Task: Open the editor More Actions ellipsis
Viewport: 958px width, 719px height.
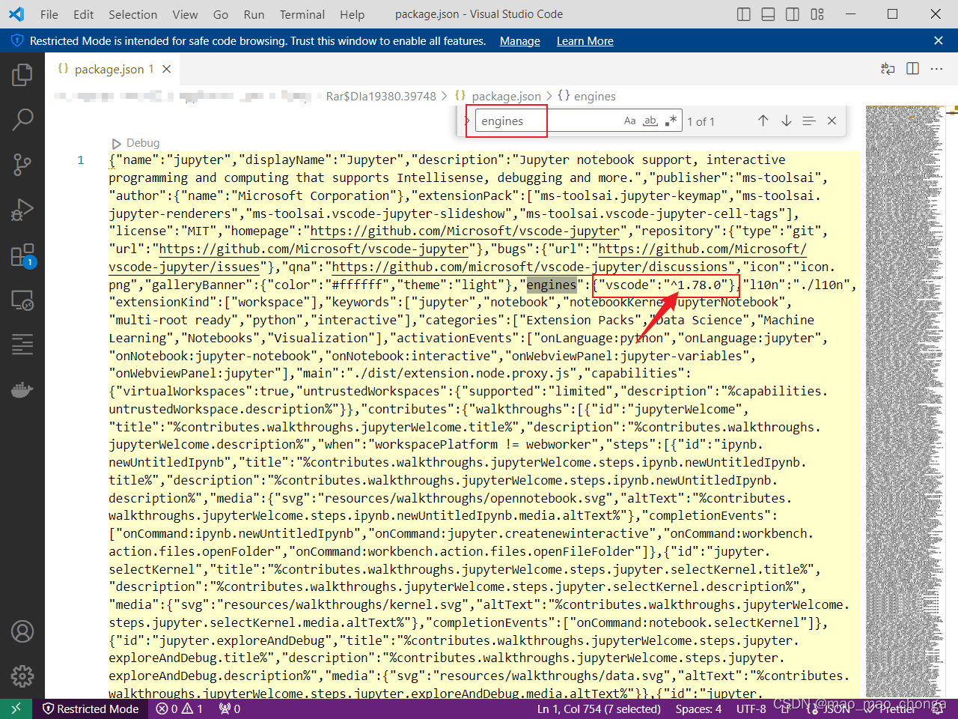Action: click(936, 69)
